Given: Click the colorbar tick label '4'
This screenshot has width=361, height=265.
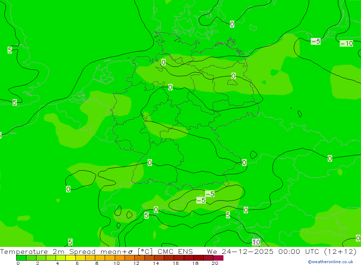Looking at the screenshot, I should point(57,263).
